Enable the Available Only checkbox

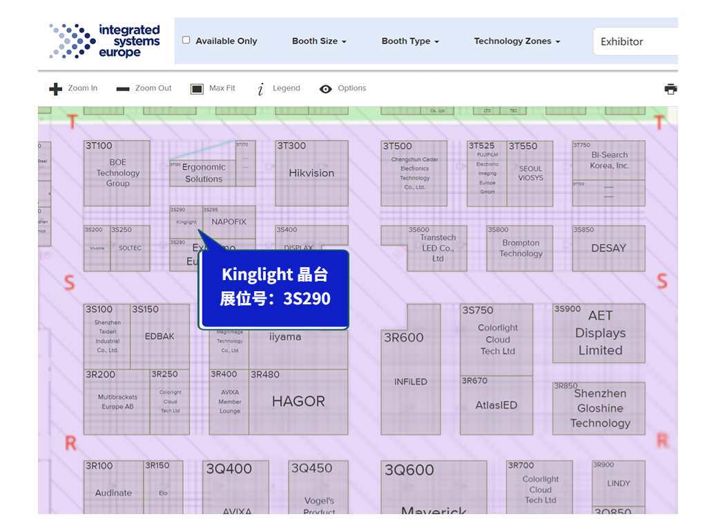(186, 40)
